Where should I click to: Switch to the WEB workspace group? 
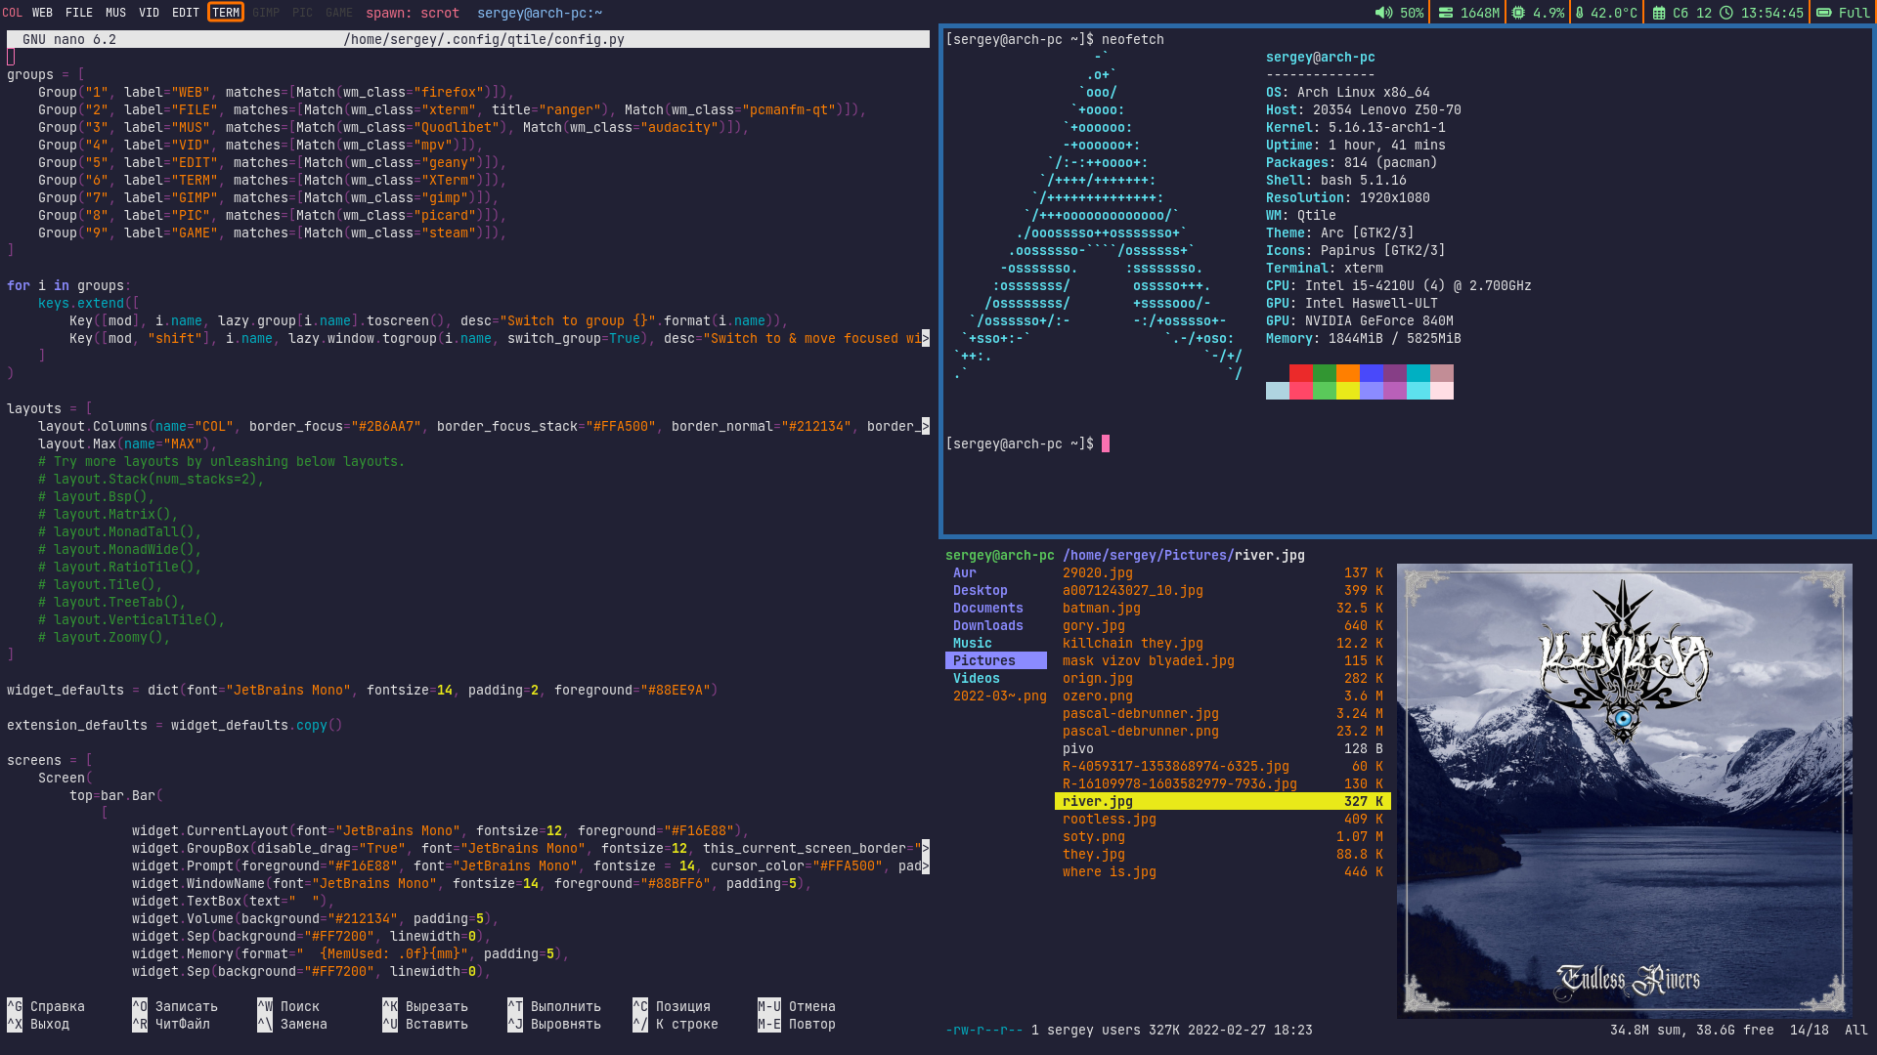click(x=43, y=13)
